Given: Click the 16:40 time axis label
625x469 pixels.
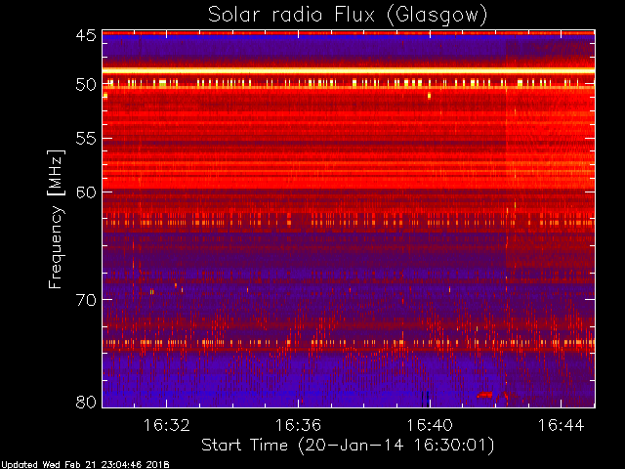Looking at the screenshot, I should 430,425.
